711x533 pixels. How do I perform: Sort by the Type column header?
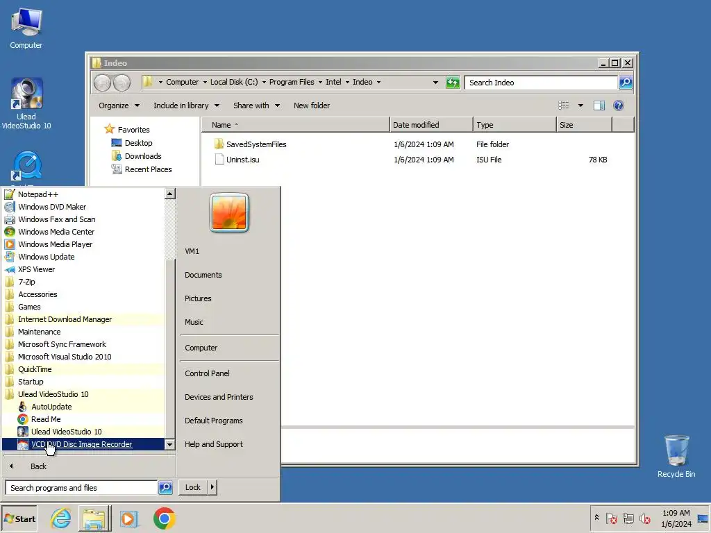click(515, 125)
